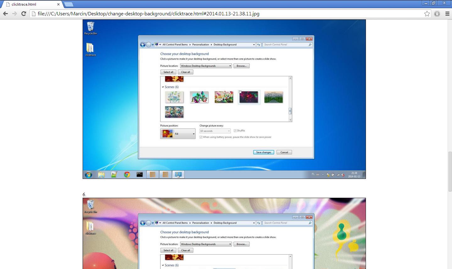Select second Scenes wallpaper with teal-magenta shapes
This screenshot has height=269, width=452.
(199, 97)
